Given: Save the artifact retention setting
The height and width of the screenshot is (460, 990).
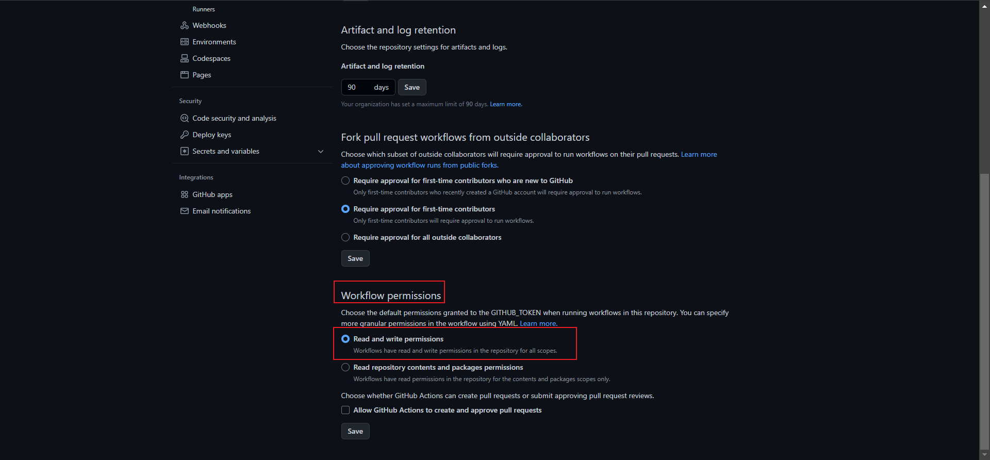Looking at the screenshot, I should [411, 87].
